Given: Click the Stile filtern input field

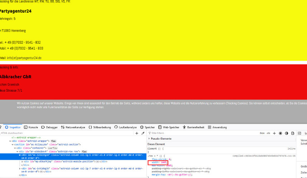Looking at the screenshot, I should [x=203, y=133].
